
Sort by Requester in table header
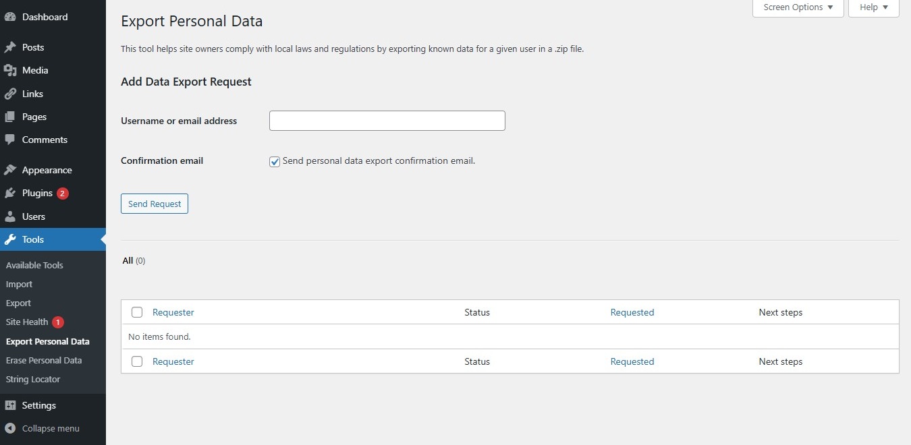point(173,312)
